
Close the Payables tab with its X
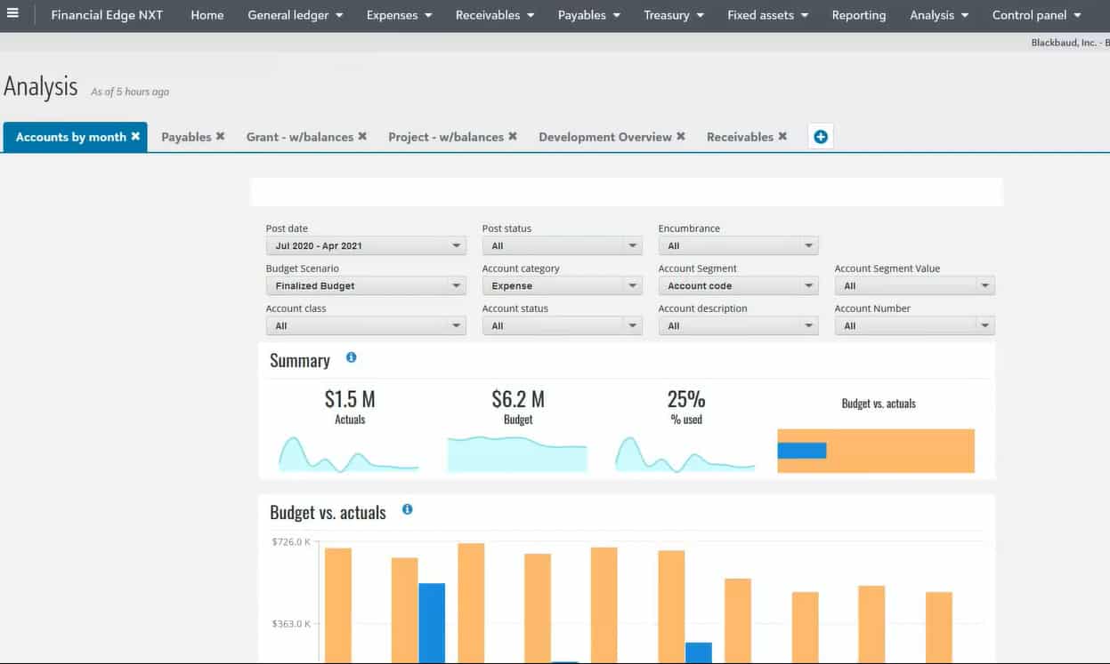(x=220, y=136)
